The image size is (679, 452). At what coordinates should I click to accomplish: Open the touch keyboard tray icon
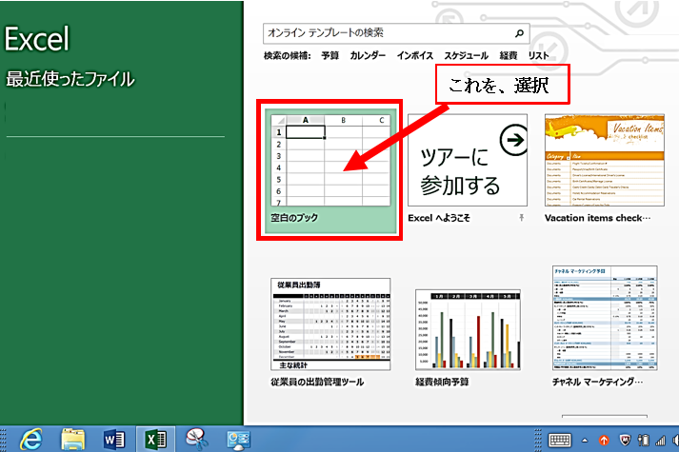559,441
